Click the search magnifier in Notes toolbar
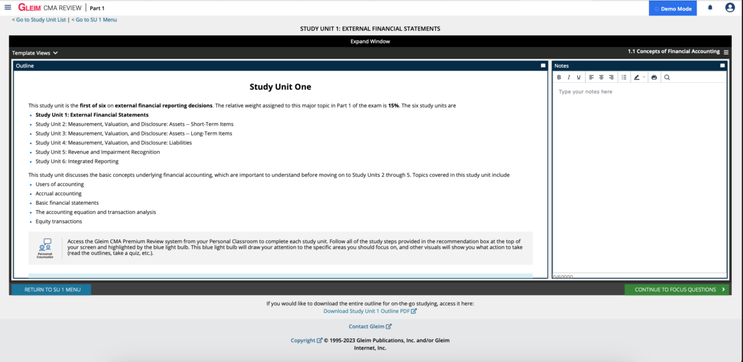Viewport: 743px width, 362px height. (x=667, y=77)
